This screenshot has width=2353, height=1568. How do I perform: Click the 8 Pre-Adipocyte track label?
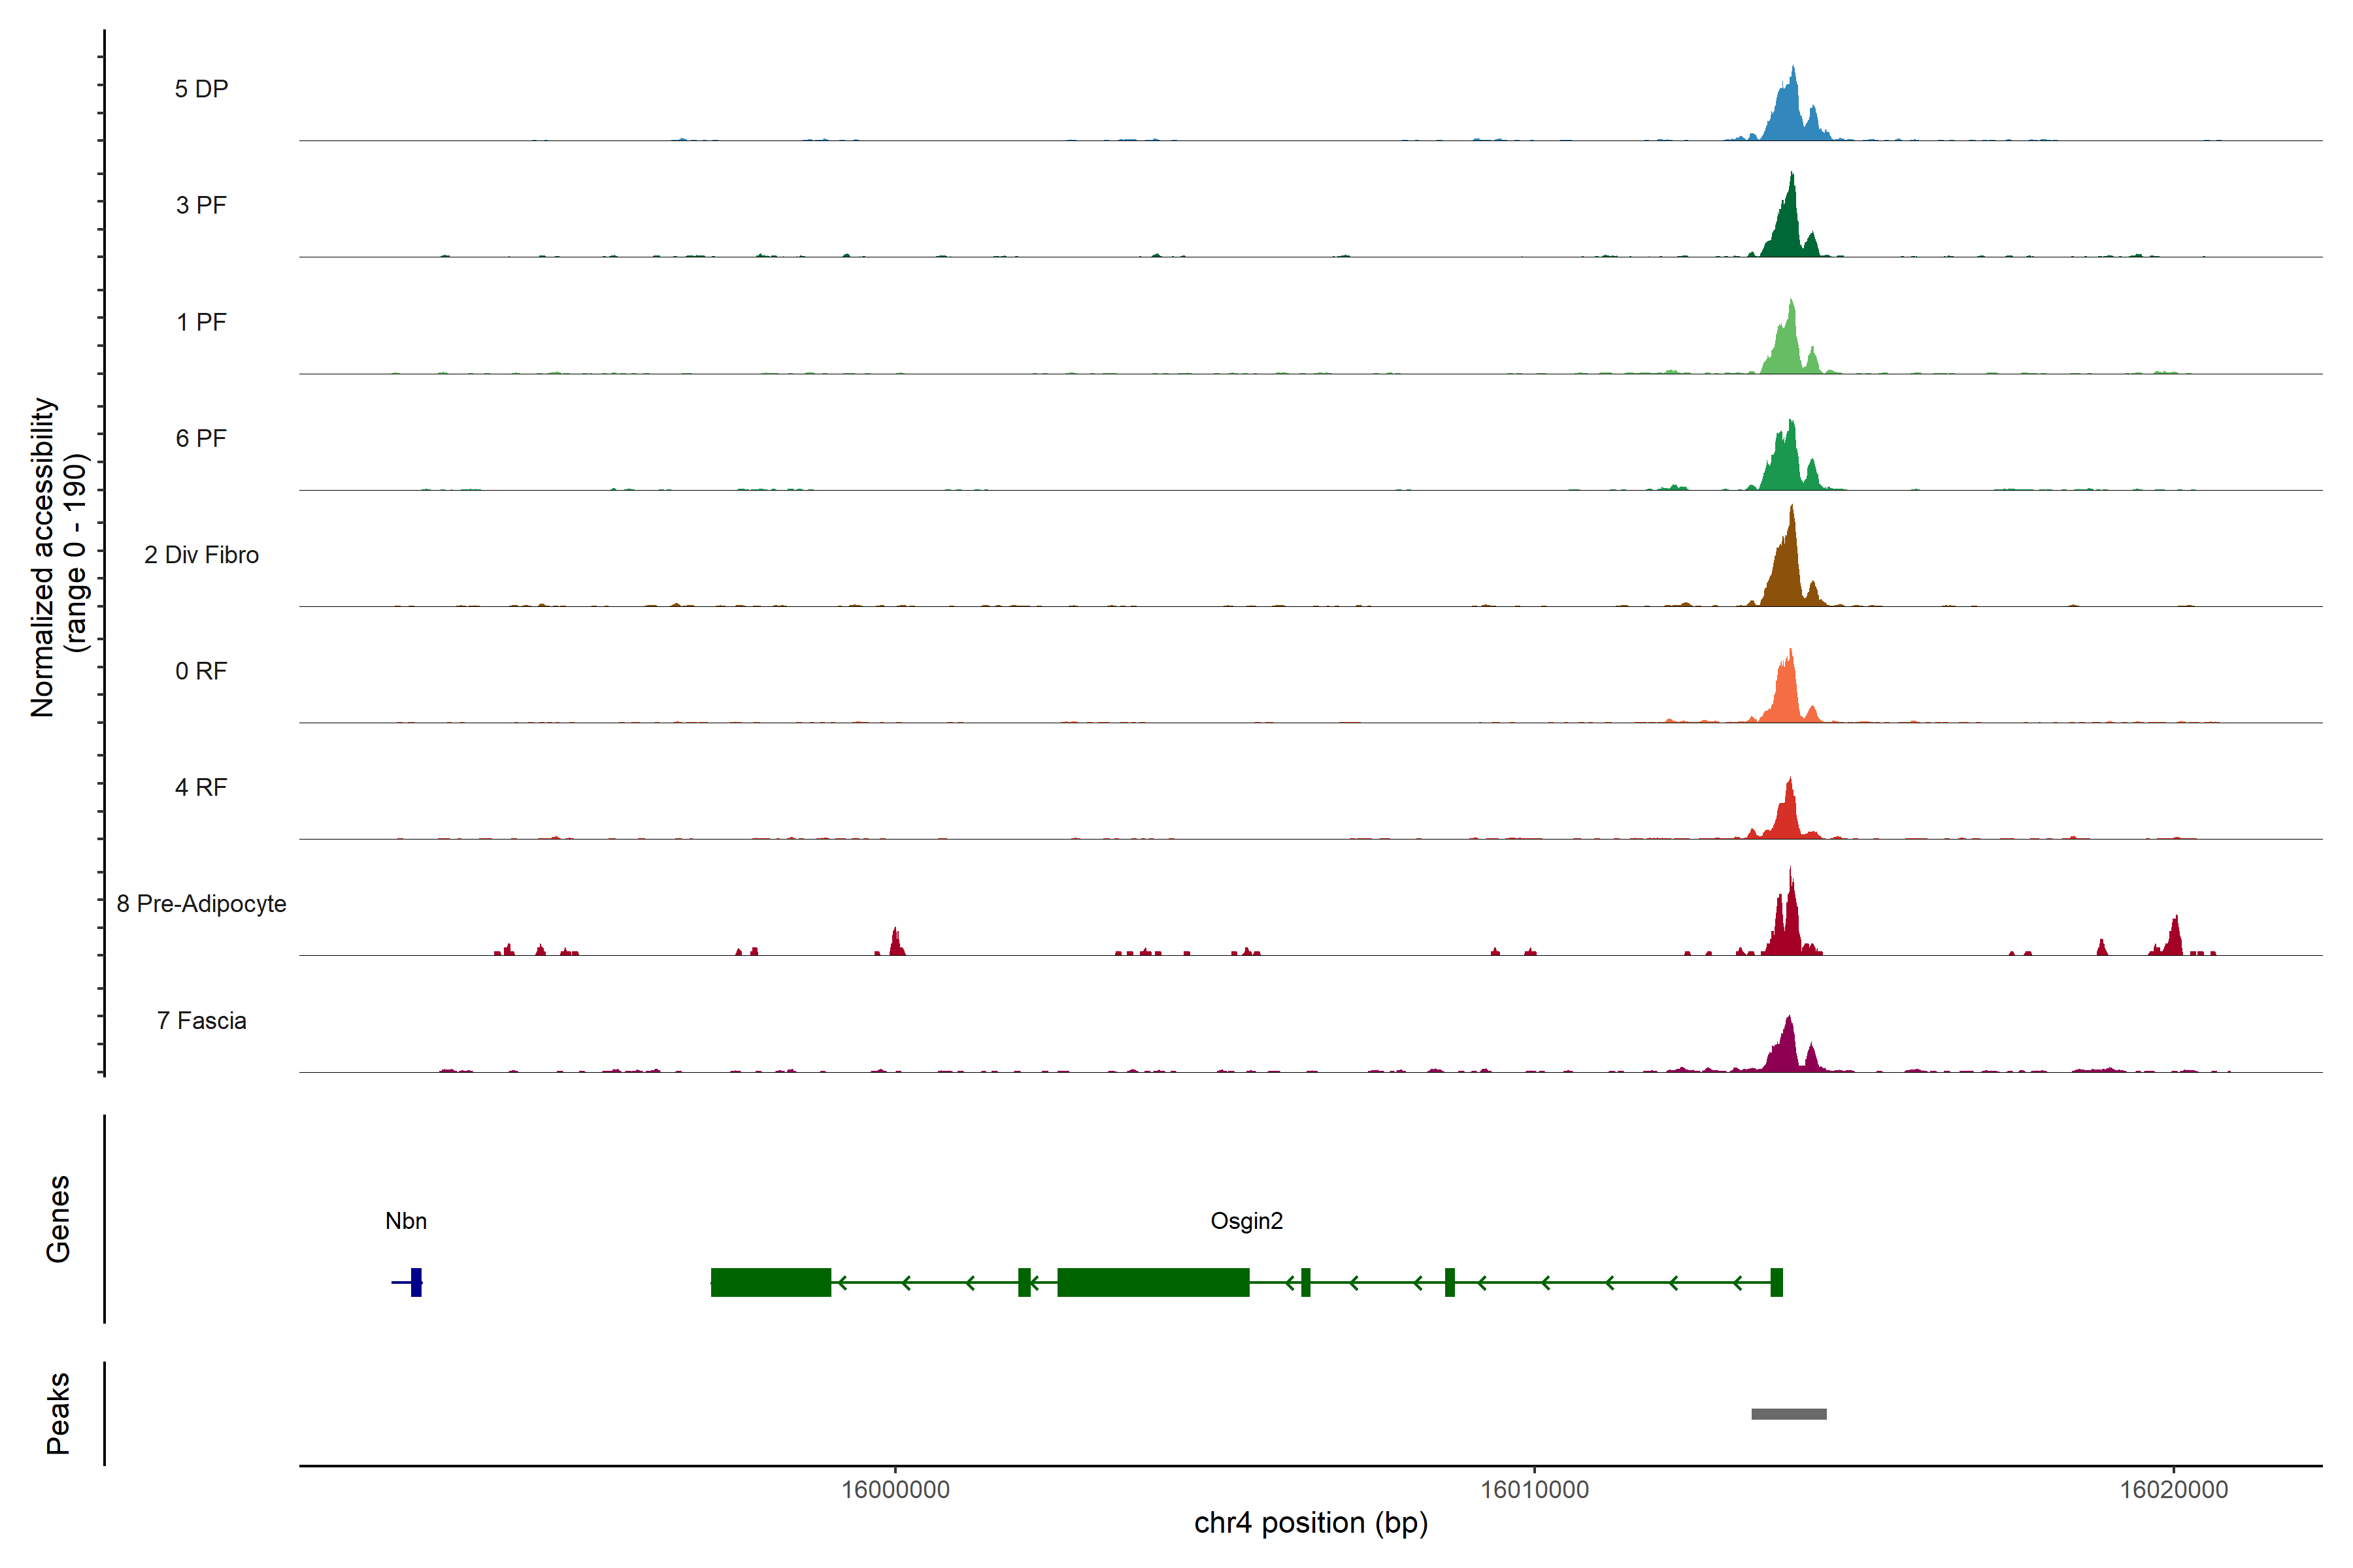point(201,904)
